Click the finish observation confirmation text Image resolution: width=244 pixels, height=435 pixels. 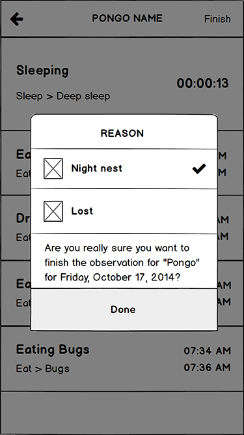(x=122, y=262)
